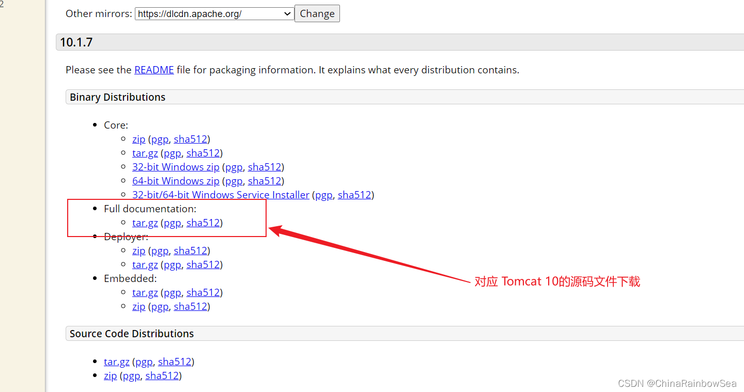Download the Deployer zip package
The height and width of the screenshot is (392, 744).
[139, 250]
